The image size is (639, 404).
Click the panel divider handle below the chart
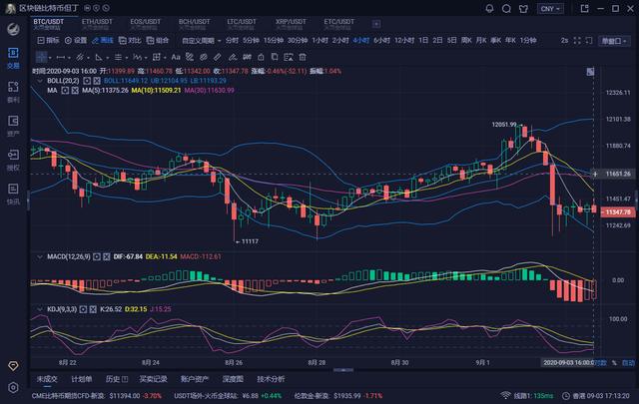[343, 370]
